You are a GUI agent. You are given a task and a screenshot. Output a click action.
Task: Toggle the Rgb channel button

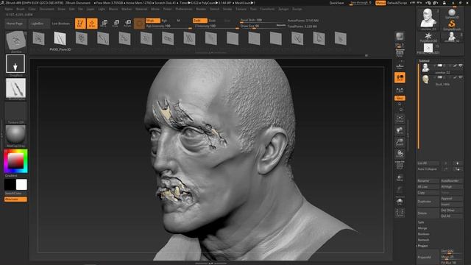pos(164,21)
